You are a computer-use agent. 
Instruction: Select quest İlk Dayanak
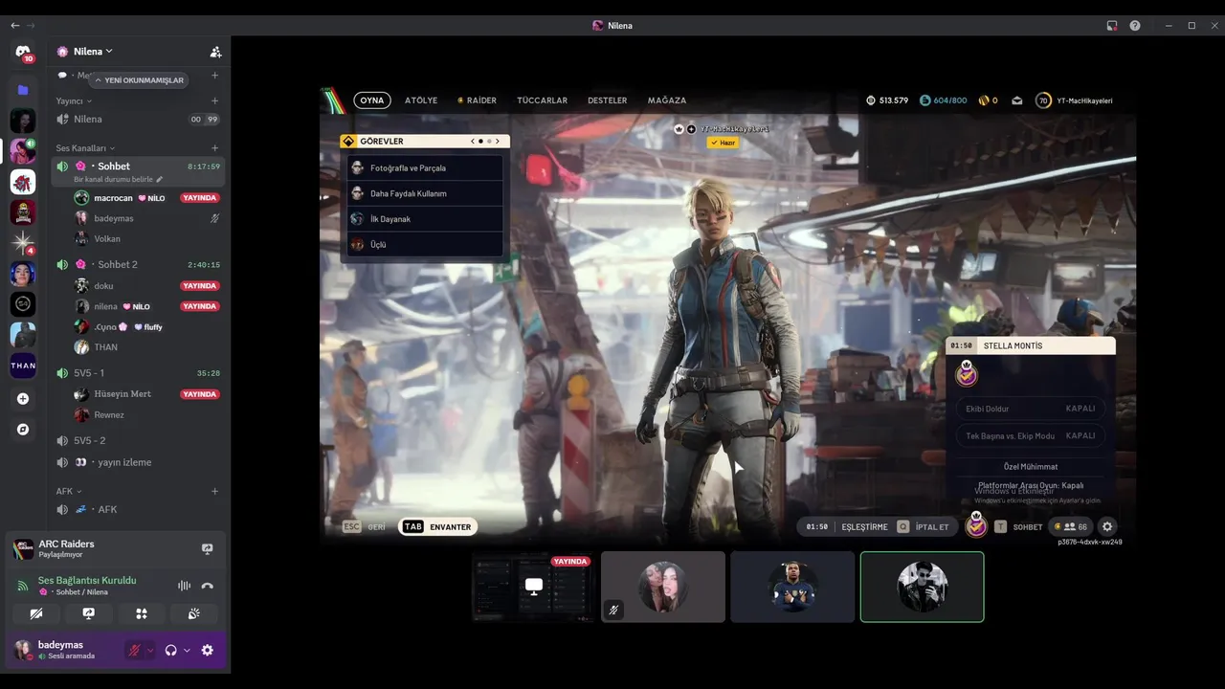(x=425, y=219)
